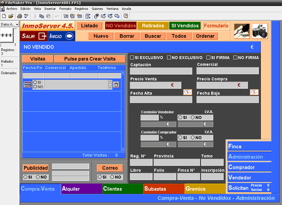Check the SI FIRMA checkbox
Viewport: 282px width, 205px height.
point(208,57)
